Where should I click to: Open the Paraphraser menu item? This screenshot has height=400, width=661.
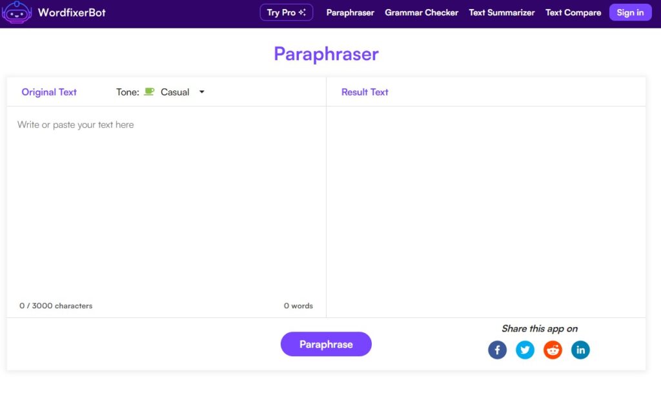click(350, 13)
